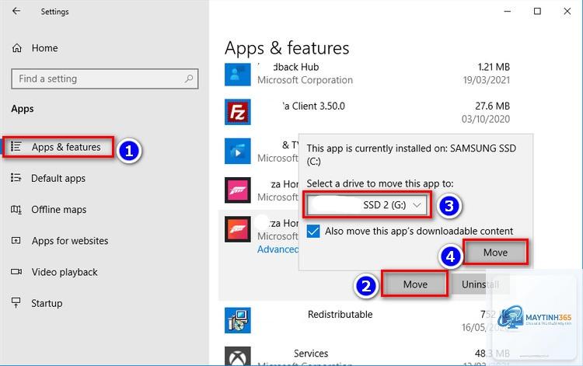The width and height of the screenshot is (583, 366).
Task: Focus the Find a setting search box
Action: pos(105,78)
